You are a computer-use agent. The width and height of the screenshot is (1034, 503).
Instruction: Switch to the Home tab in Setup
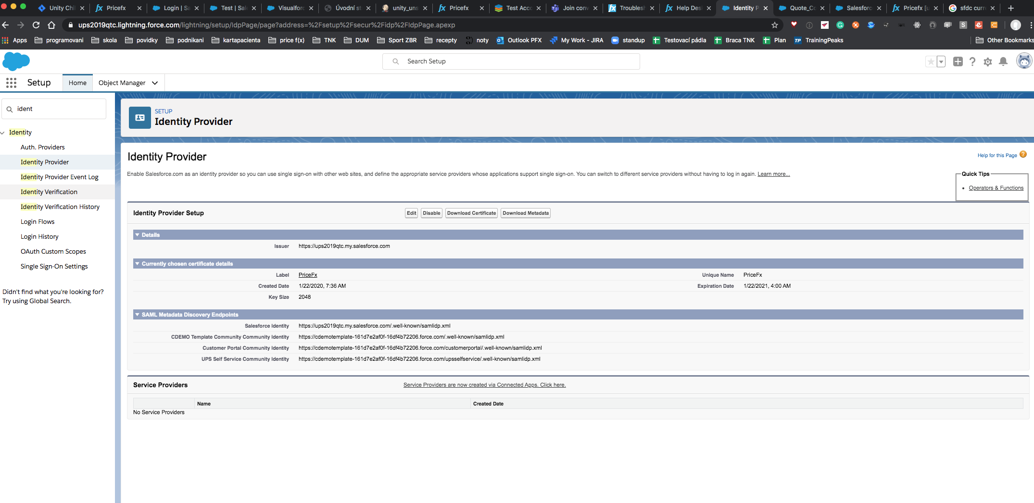pos(77,83)
